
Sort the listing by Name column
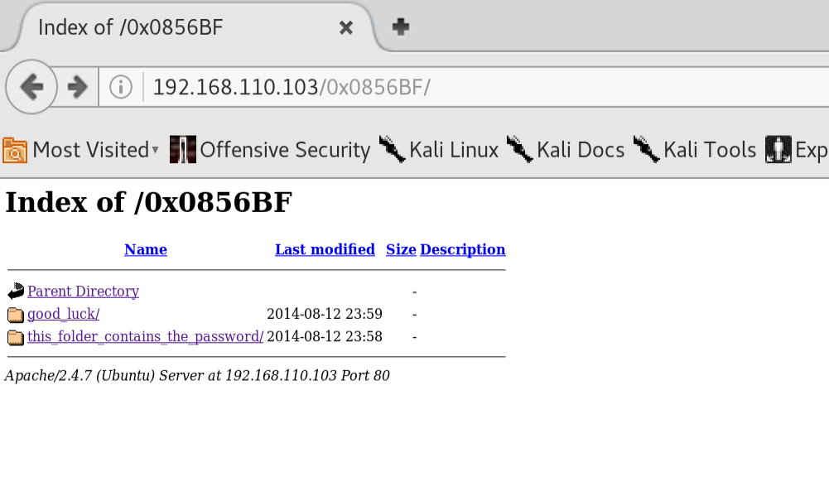[x=146, y=249]
